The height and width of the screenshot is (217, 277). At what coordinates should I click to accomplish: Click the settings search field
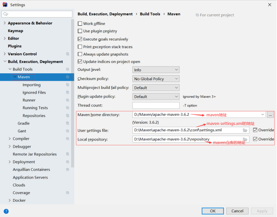[x=37, y=14]
